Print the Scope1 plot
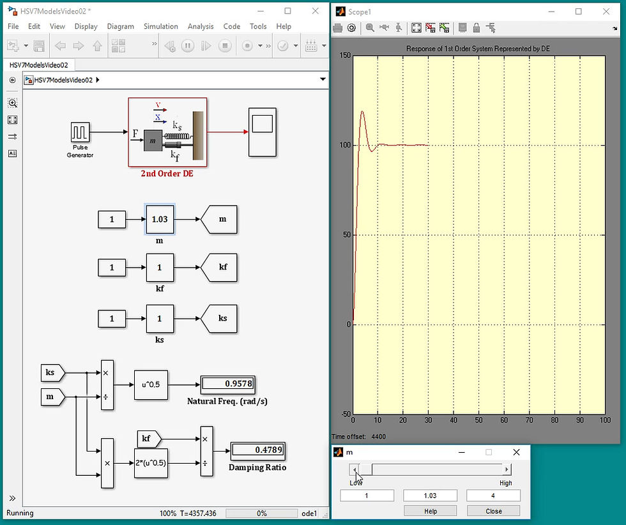 click(x=338, y=28)
